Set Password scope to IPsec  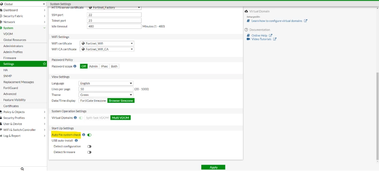[x=104, y=66]
